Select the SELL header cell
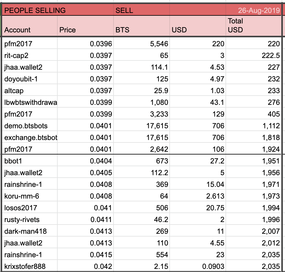This screenshot has width=285, height=272. coord(124,10)
